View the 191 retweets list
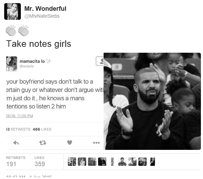This screenshot has width=203, height=179. [16, 162]
